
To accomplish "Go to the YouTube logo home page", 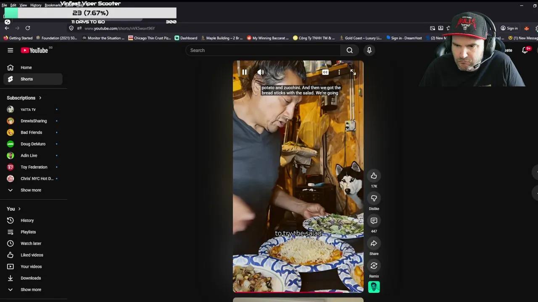I will (34, 50).
